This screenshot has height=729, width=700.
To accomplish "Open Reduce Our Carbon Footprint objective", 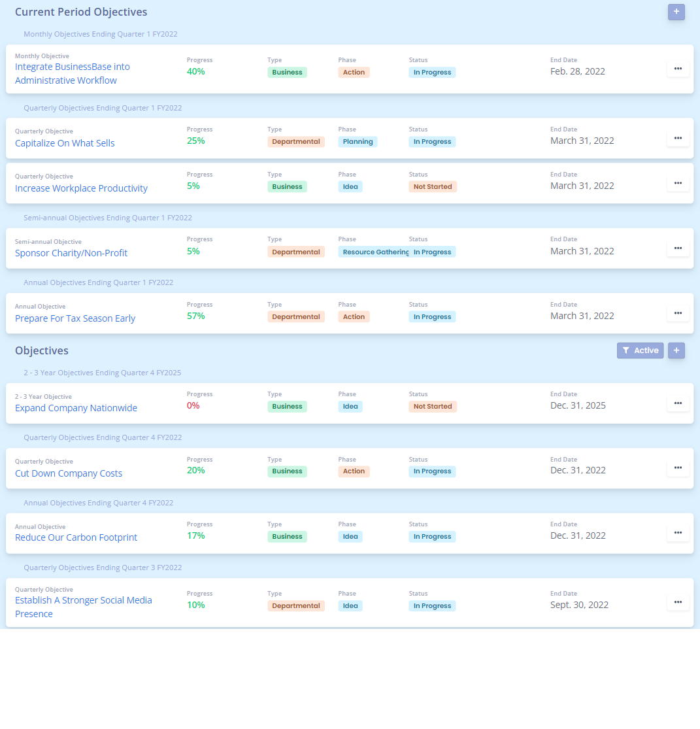I will point(76,537).
